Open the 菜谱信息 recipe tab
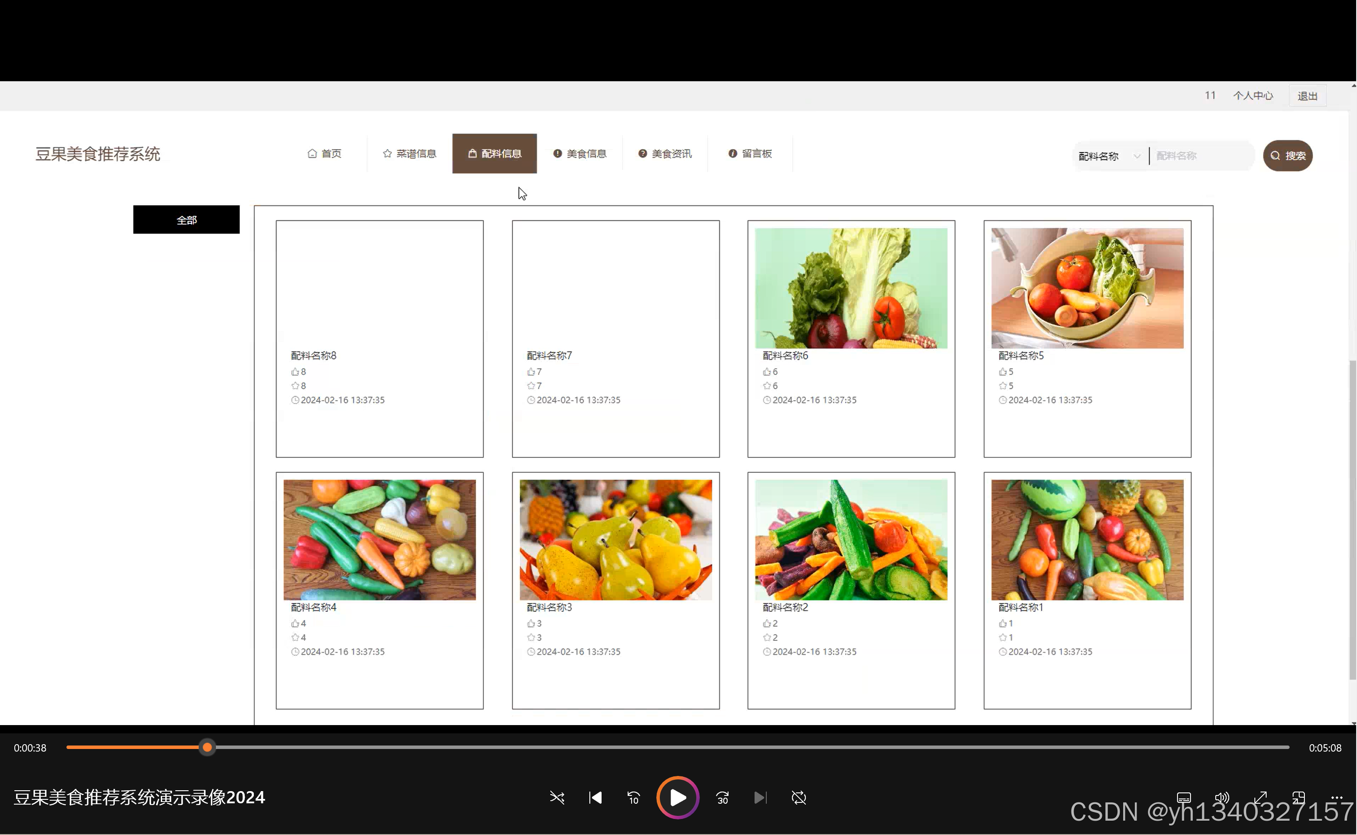This screenshot has width=1357, height=835. tap(409, 153)
